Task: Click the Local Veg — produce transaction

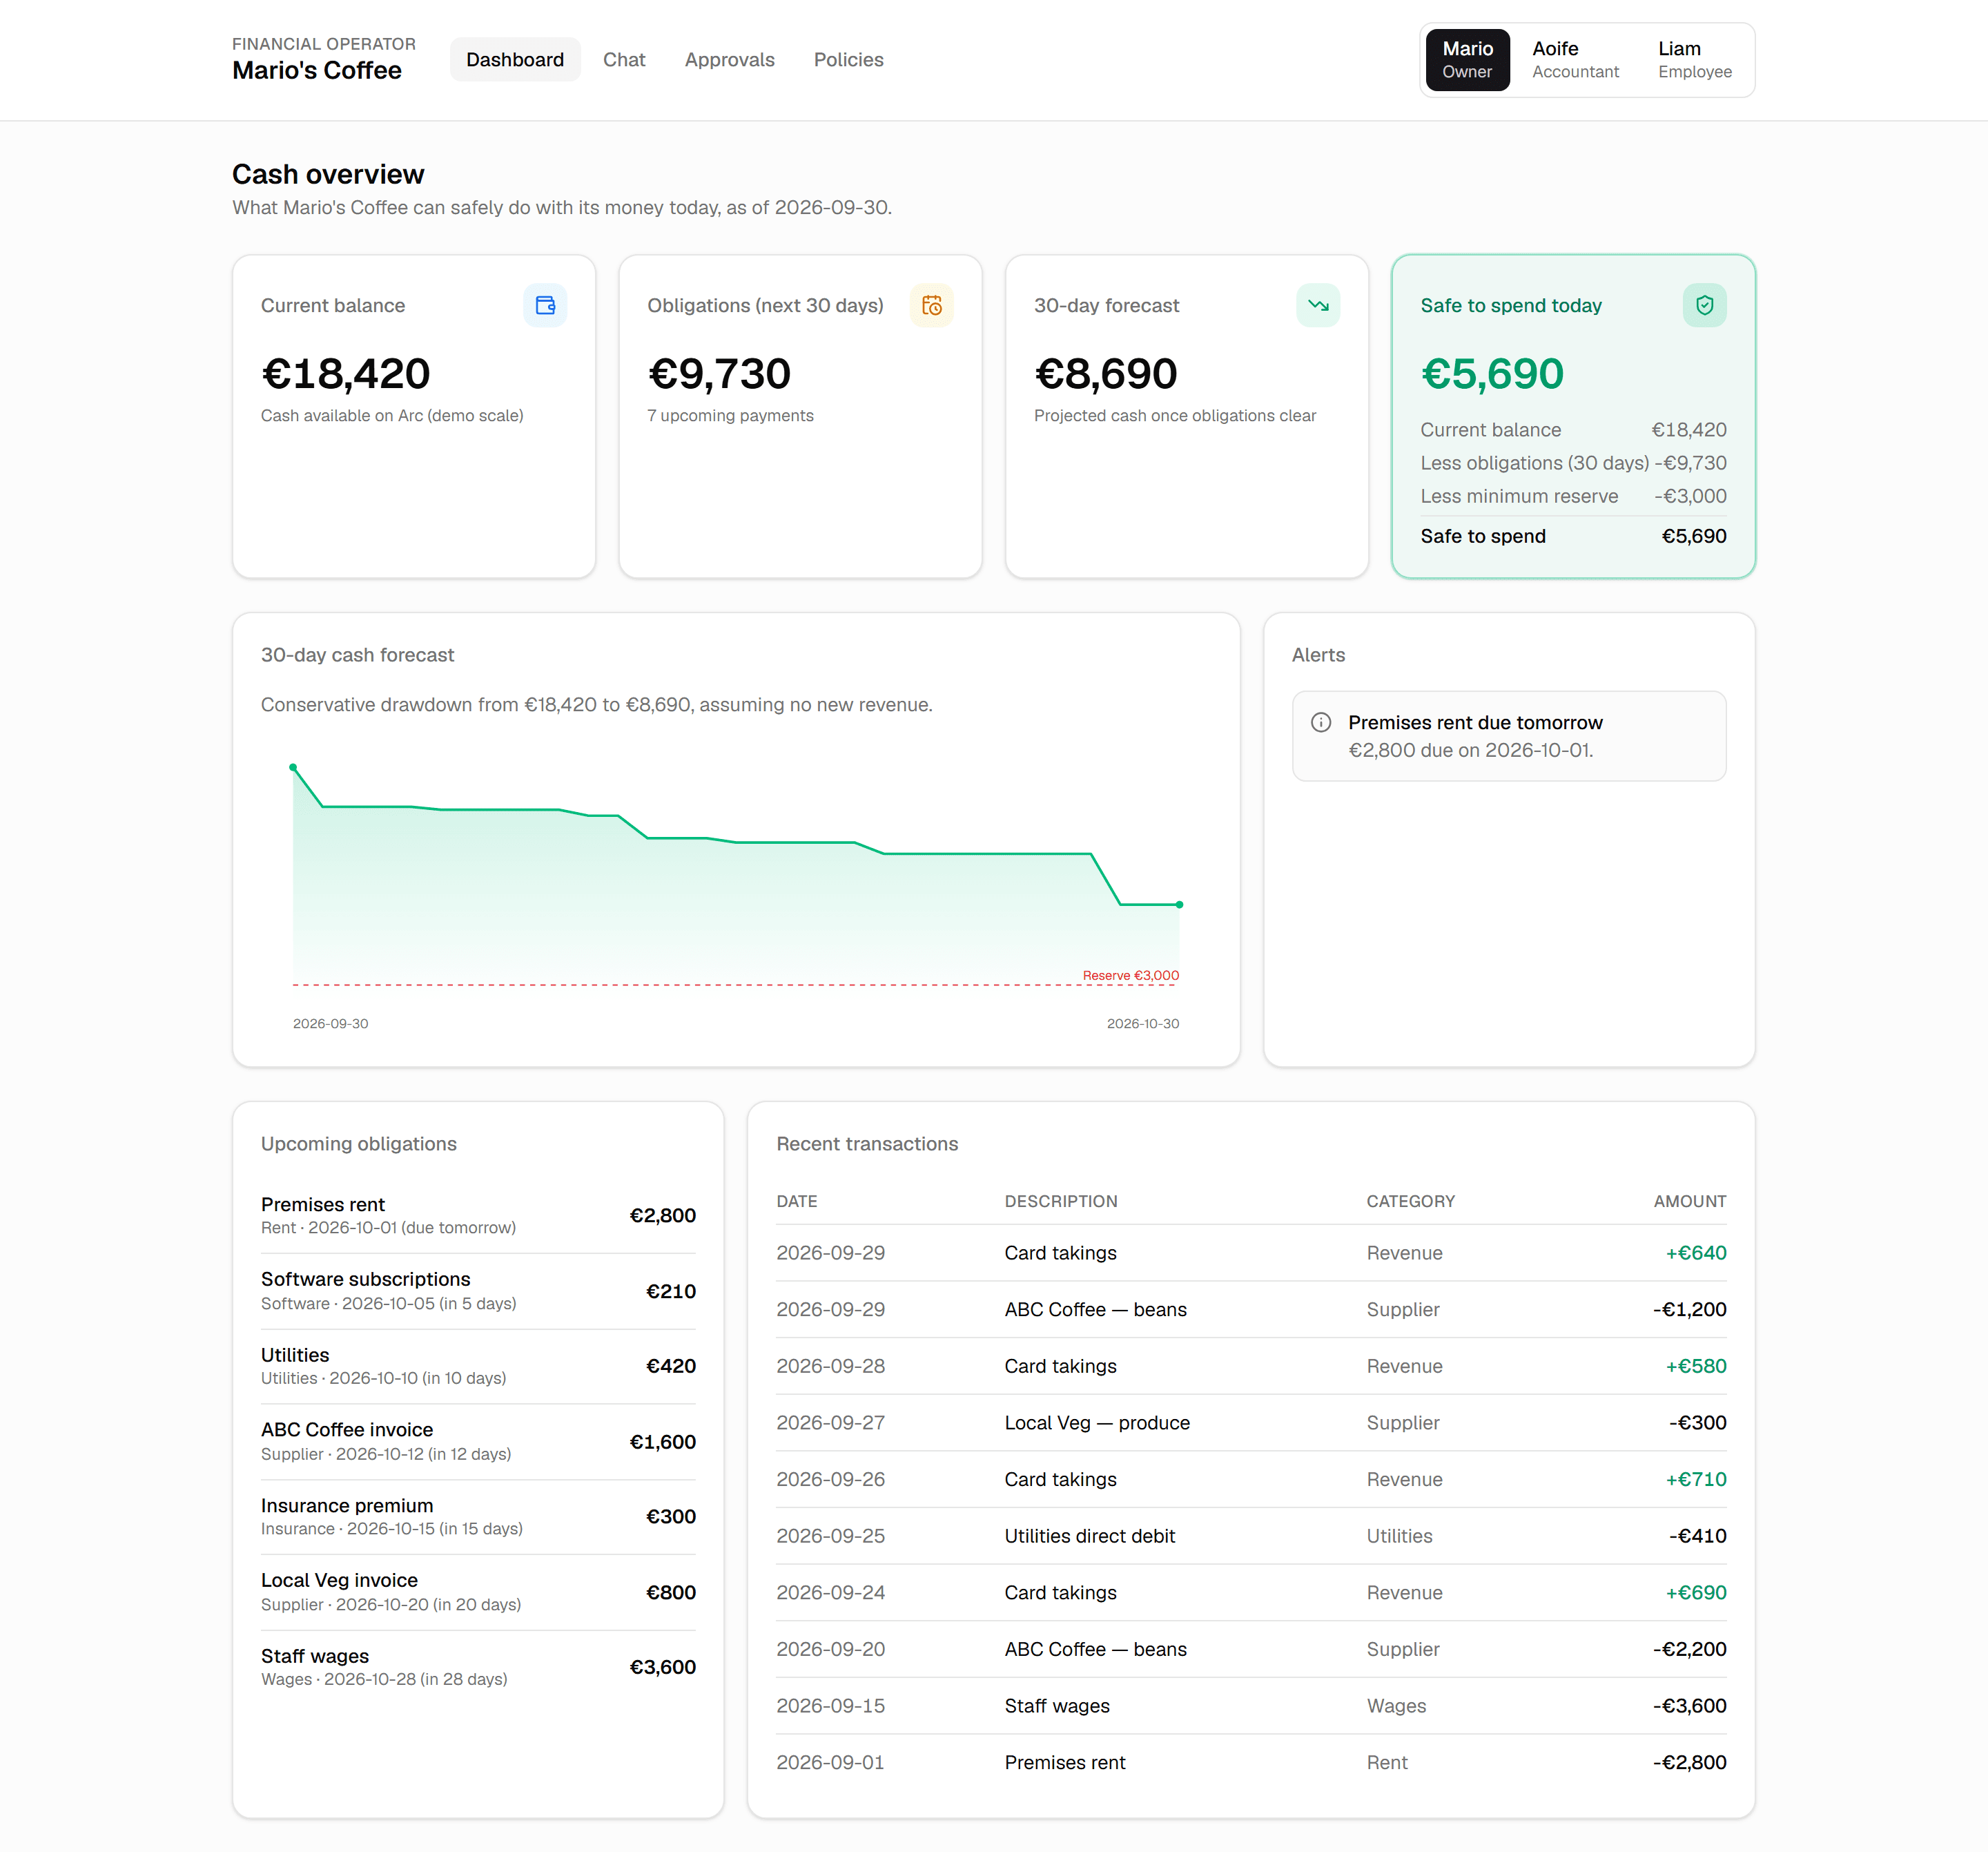Action: coord(1251,1422)
